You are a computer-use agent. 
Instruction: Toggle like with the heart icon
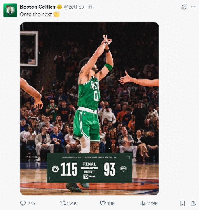103,203
